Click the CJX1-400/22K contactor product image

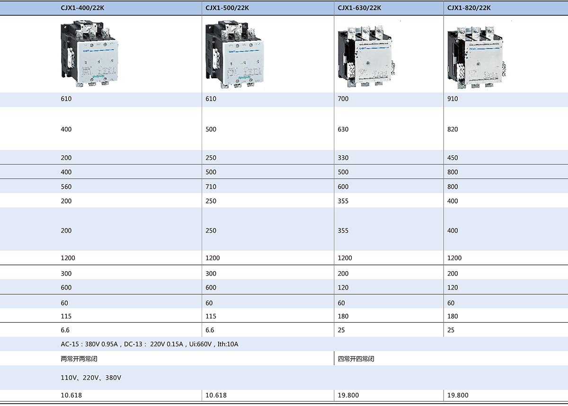point(90,54)
